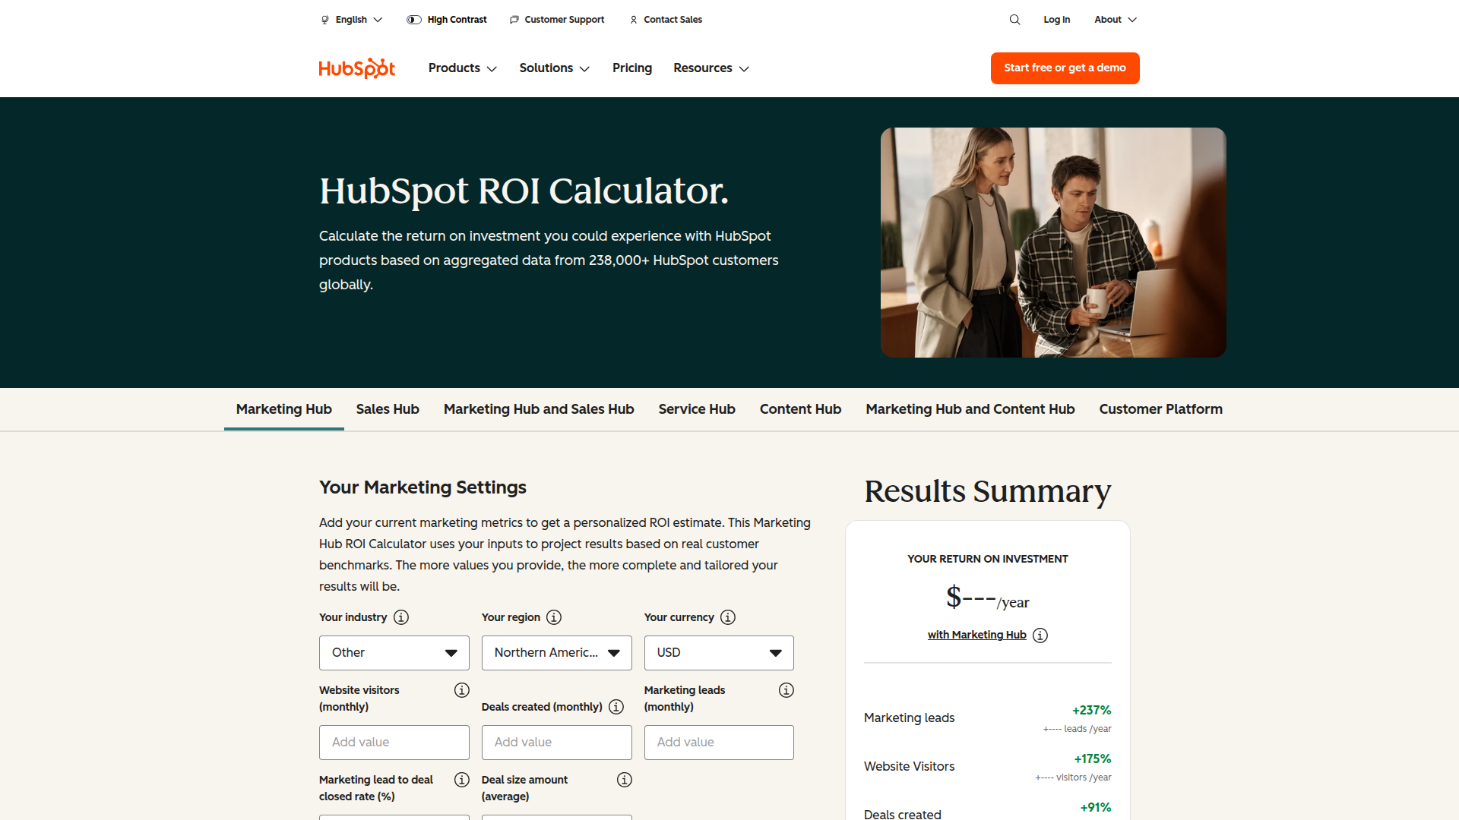Open the industry dropdown showing Other
Screen dimensions: 1459x820
pos(394,652)
